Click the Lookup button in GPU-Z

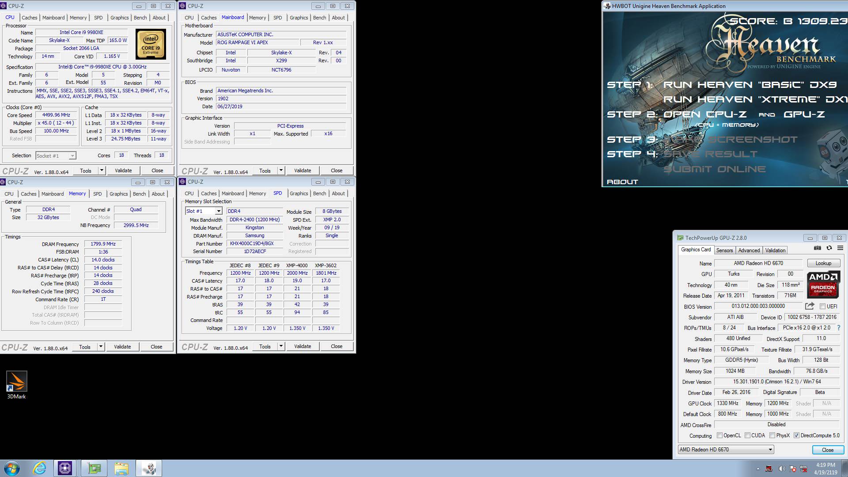coord(823,263)
